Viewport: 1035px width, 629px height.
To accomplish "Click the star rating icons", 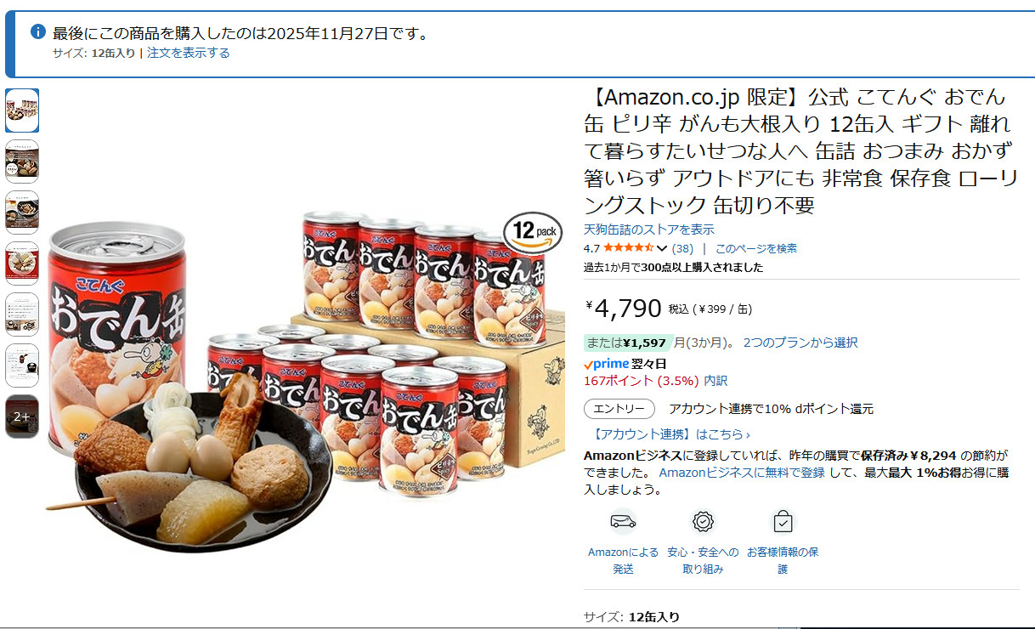I will point(629,248).
